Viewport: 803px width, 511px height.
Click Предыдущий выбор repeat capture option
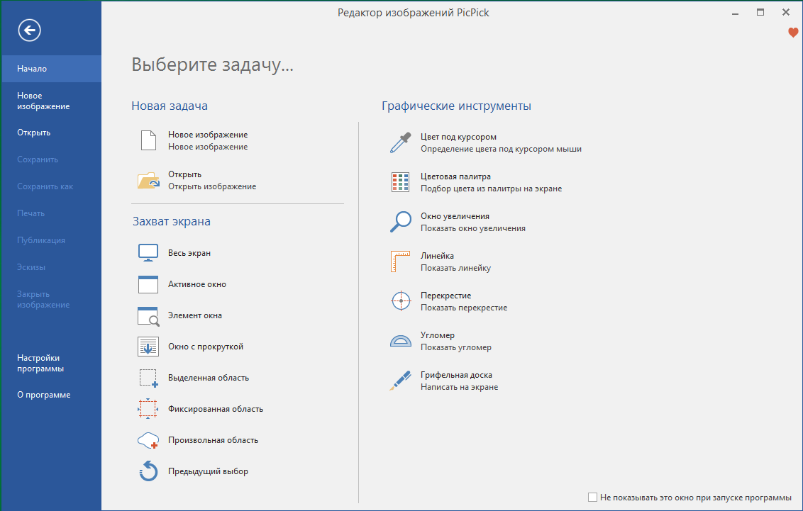(x=207, y=471)
